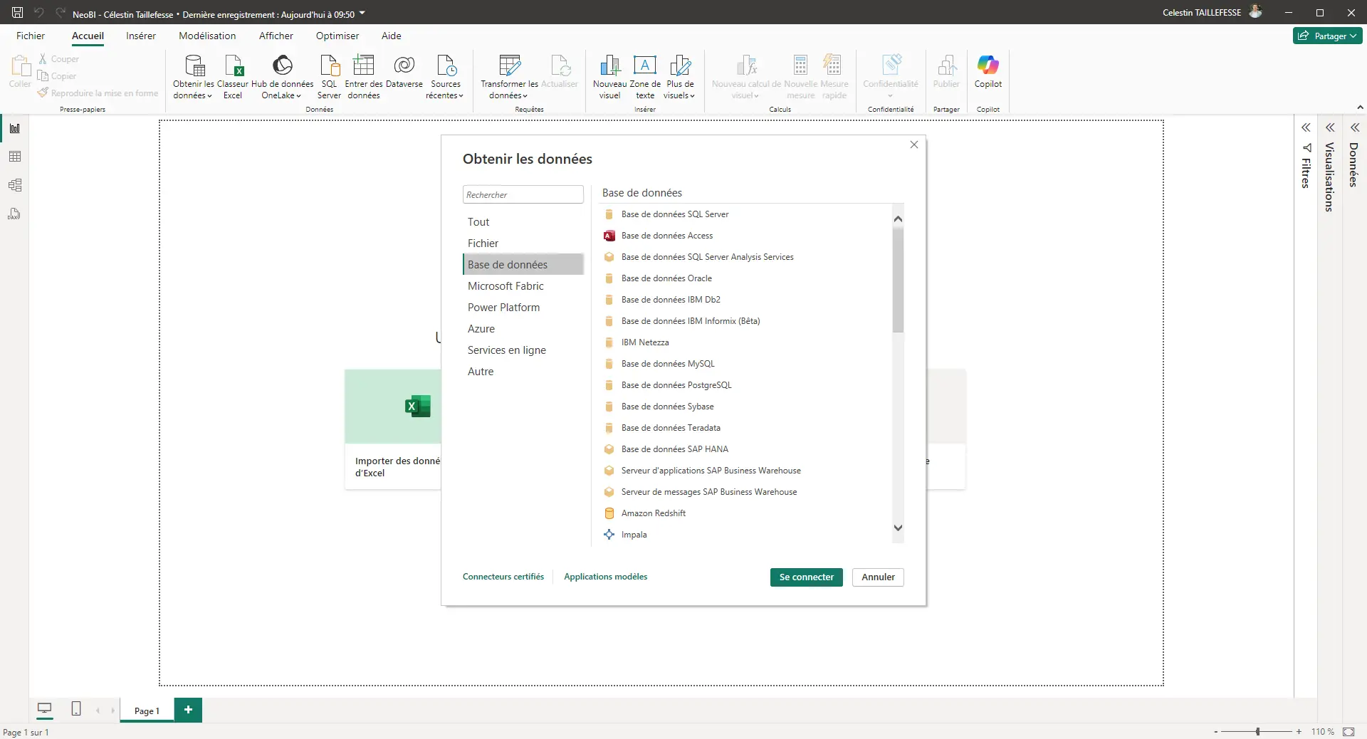
Task: Switch to the Optimiser ribbon tab
Action: tap(337, 36)
